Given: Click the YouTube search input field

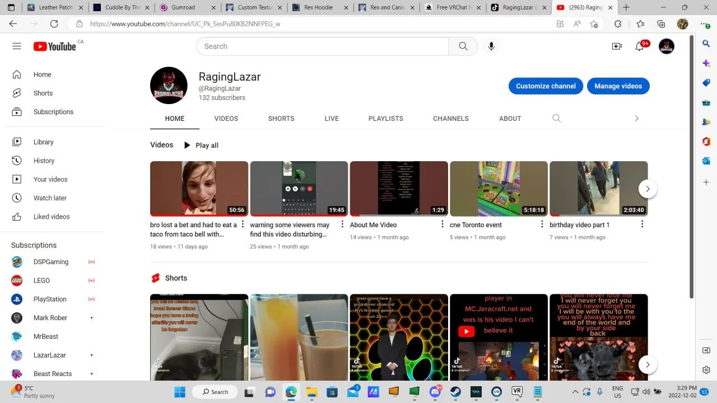Looking at the screenshot, I should click(x=323, y=46).
